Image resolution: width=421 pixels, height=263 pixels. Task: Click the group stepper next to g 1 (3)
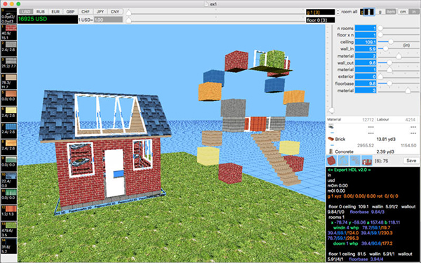click(338, 12)
